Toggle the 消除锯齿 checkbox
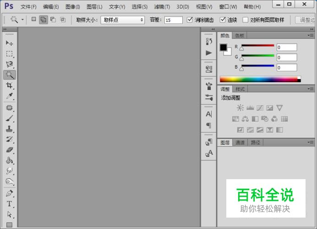The width and height of the screenshot is (317, 229). [x=190, y=20]
